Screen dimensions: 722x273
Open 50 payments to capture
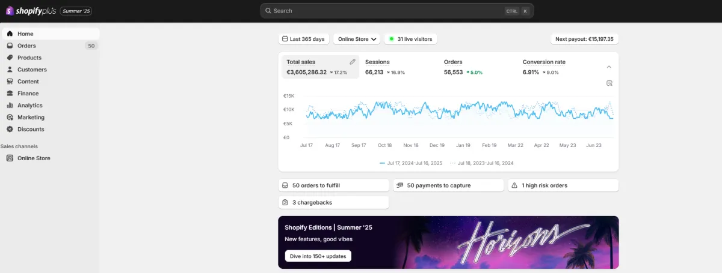point(448,185)
